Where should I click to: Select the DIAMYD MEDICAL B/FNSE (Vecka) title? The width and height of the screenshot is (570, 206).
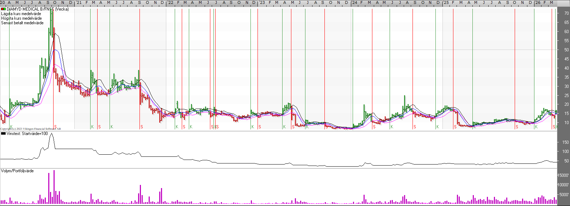(38, 9)
